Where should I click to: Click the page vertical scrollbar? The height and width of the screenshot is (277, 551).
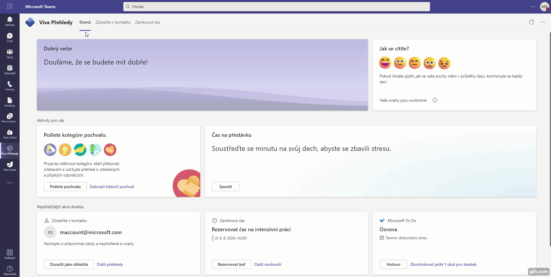click(x=550, y=139)
